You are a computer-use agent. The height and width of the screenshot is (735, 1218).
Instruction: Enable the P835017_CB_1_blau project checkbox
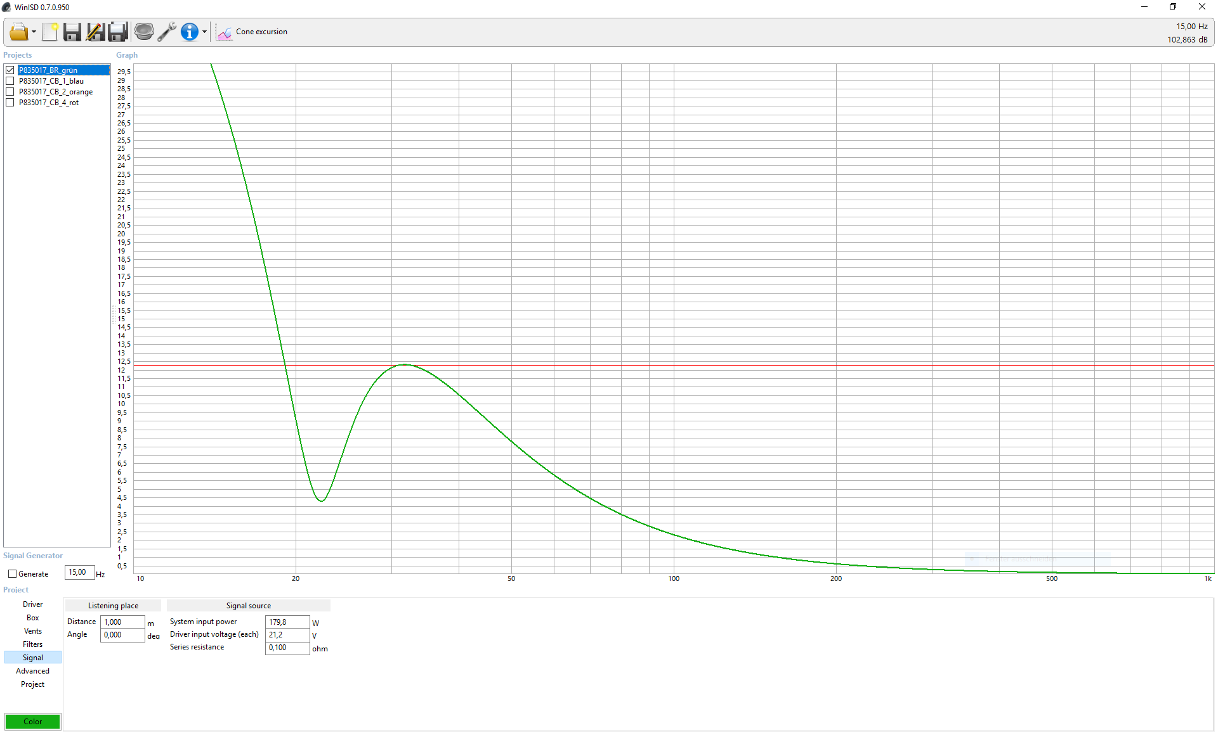click(x=10, y=81)
